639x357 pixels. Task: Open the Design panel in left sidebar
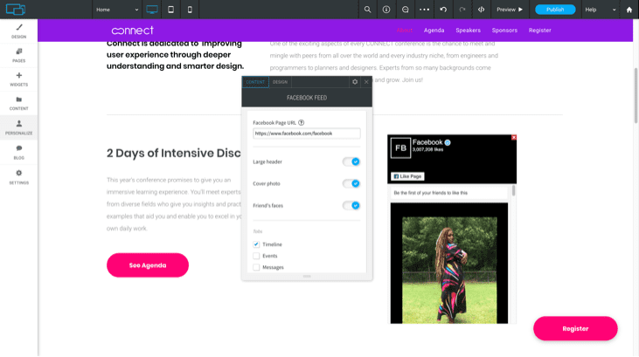[x=18, y=31]
